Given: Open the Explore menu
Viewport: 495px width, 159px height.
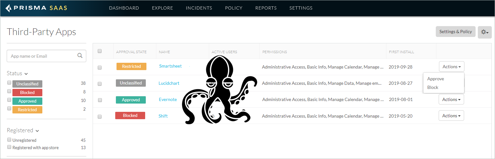Looking at the screenshot, I should pos(162,8).
